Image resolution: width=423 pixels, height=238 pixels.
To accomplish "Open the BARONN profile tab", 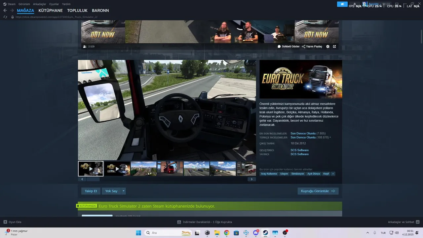I will click(100, 11).
